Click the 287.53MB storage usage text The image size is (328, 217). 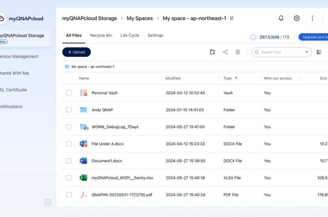point(269,37)
